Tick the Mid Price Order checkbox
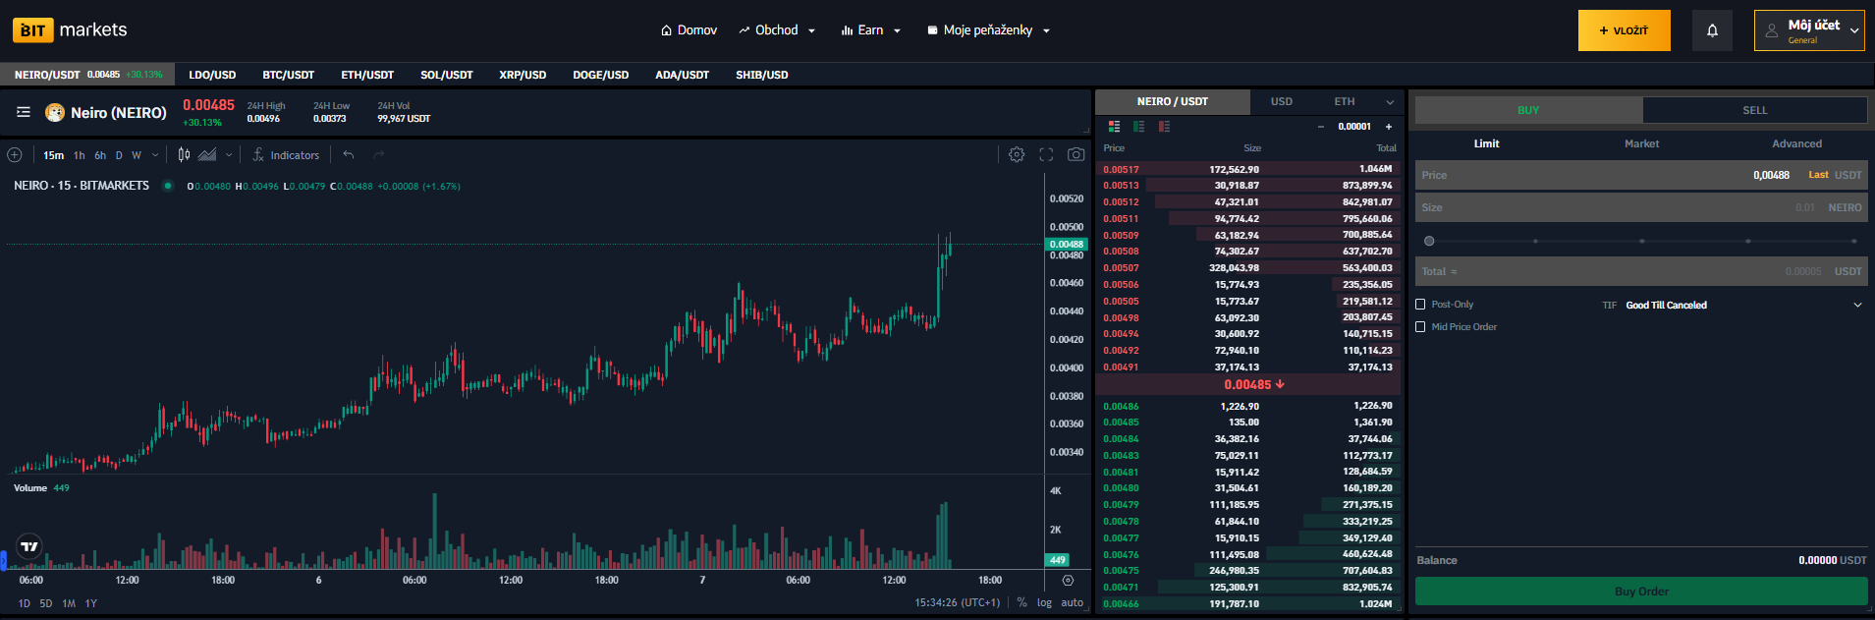Screen dimensions: 1875x620 1420,327
